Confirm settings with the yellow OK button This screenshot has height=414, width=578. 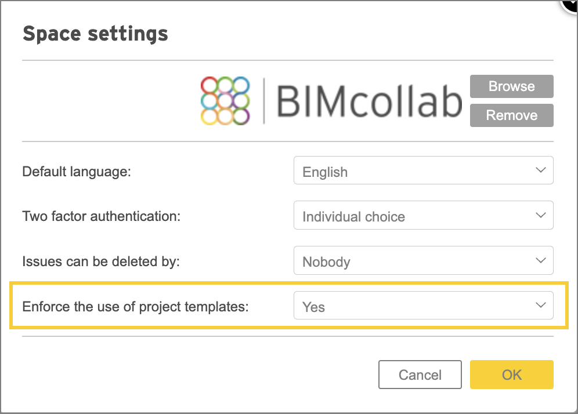pos(511,375)
